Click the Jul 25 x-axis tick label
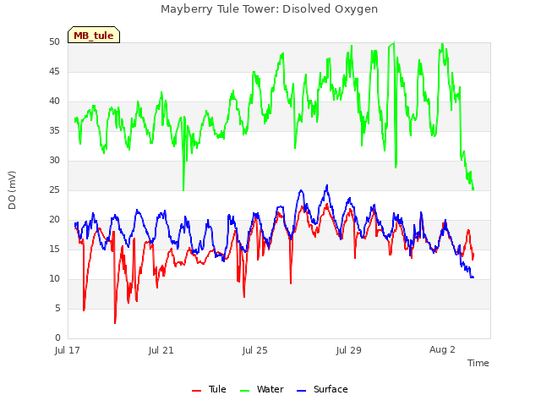541x406 pixels. (255, 350)
